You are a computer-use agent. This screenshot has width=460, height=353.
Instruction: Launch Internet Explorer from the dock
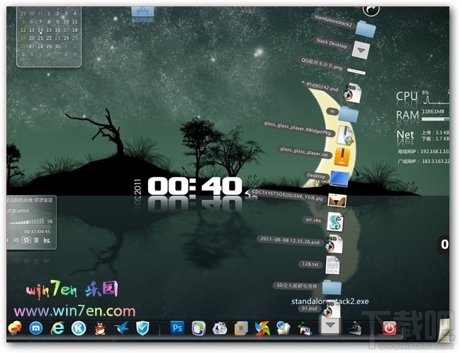[x=57, y=327]
